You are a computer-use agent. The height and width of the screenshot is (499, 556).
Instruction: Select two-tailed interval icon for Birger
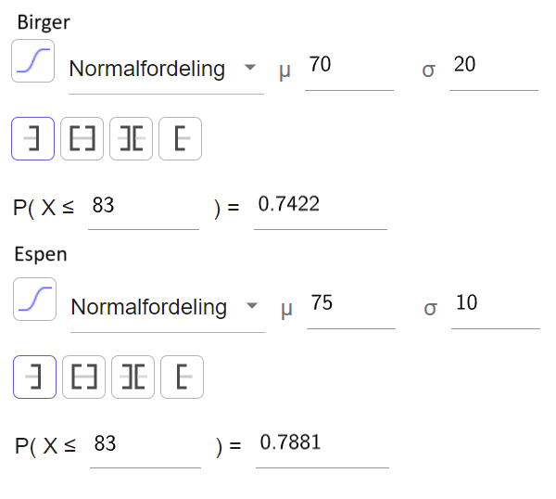point(132,138)
